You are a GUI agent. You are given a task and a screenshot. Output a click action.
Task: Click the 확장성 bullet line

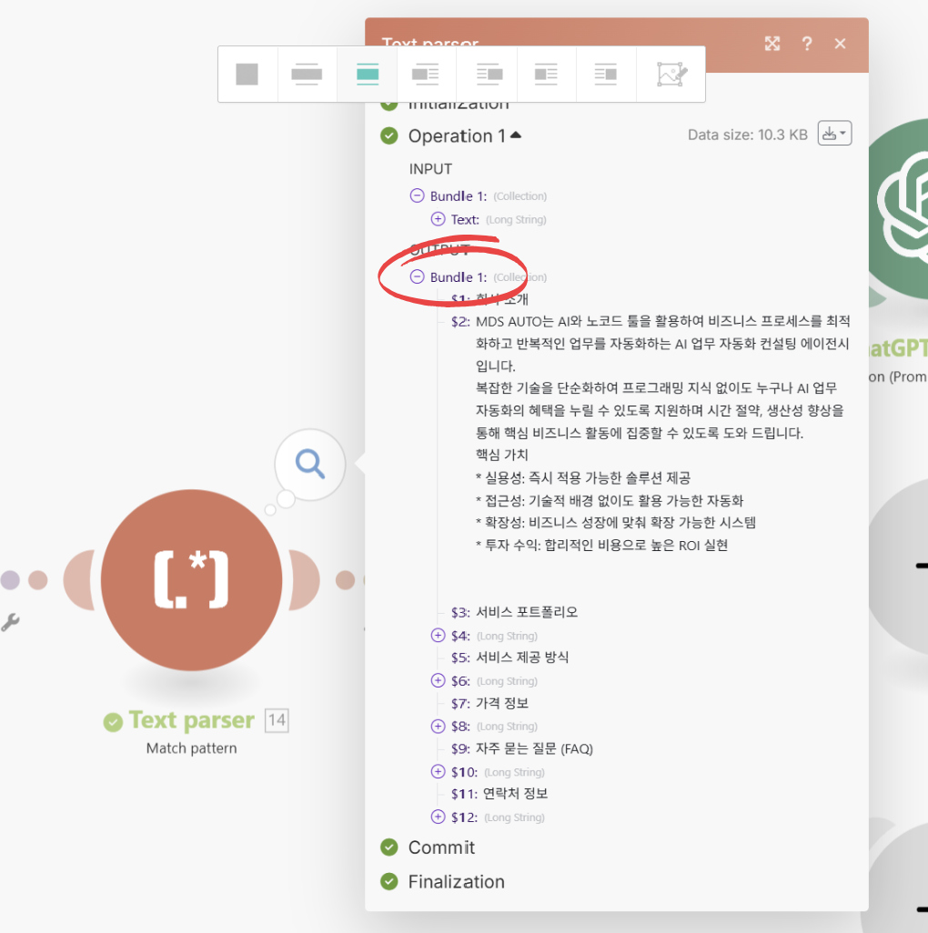point(616,523)
